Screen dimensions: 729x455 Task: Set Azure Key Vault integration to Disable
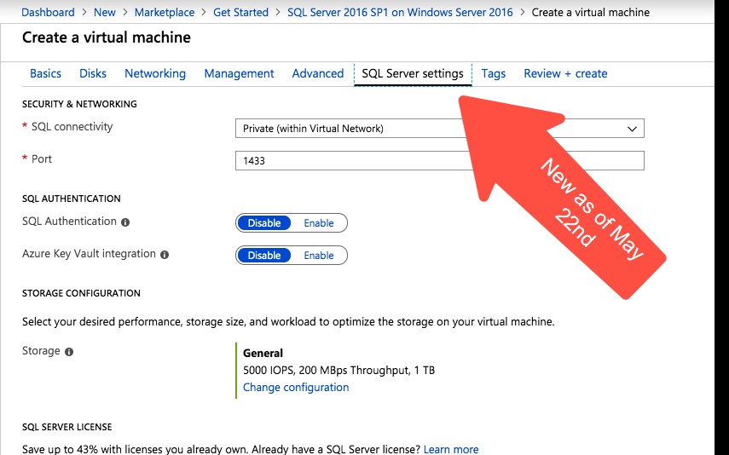pos(264,255)
